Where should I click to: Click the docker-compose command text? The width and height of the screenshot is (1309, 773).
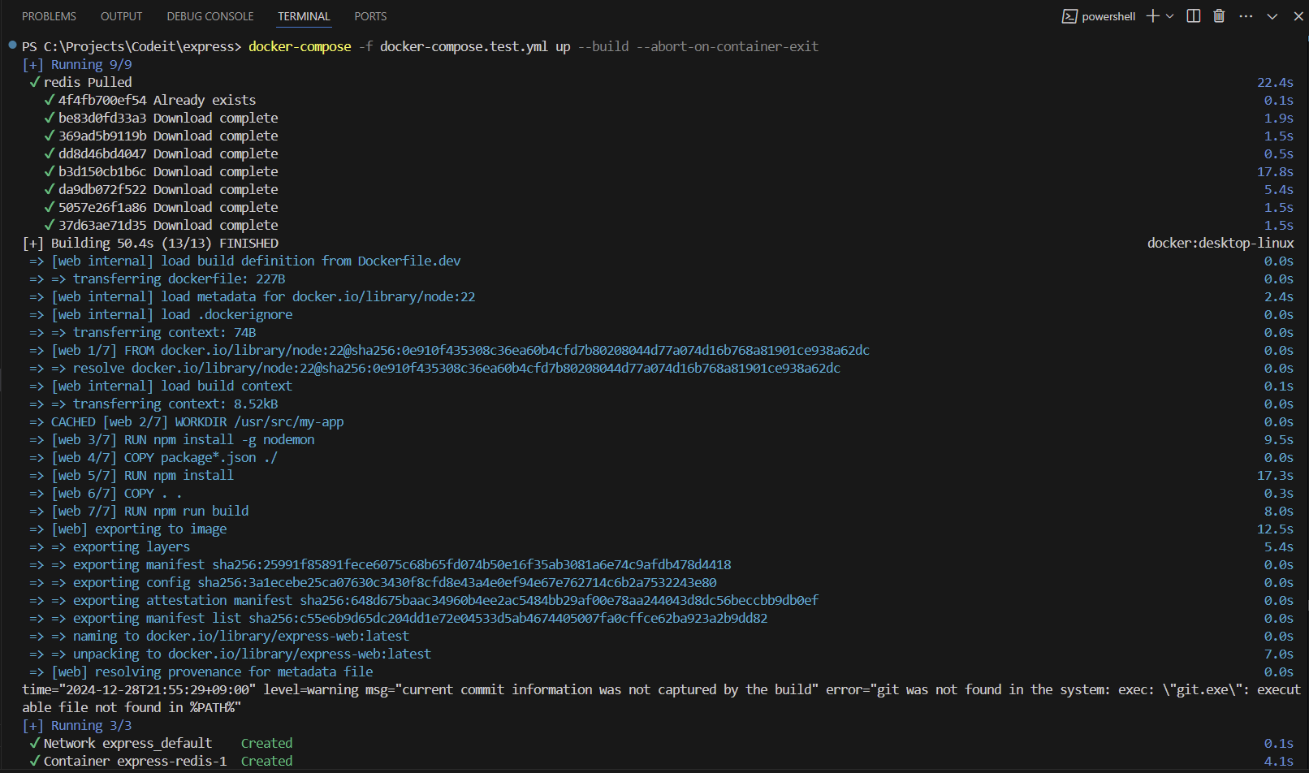(300, 46)
